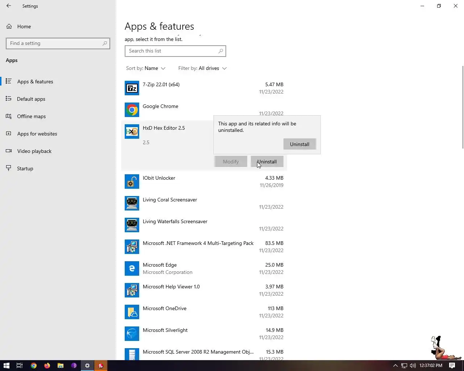Click Microsoft Help Viewer 1.0 name
The image size is (464, 371).
[171, 287]
